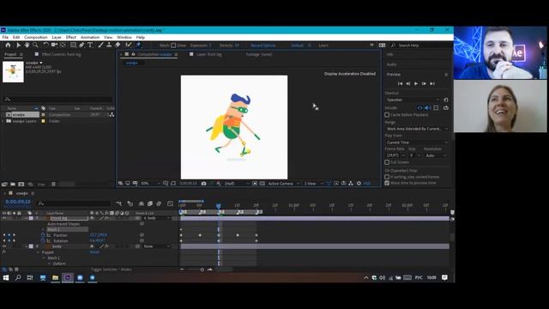The width and height of the screenshot is (549, 309).
Task: Select the Home icon in the toolbar
Action: pos(8,45)
